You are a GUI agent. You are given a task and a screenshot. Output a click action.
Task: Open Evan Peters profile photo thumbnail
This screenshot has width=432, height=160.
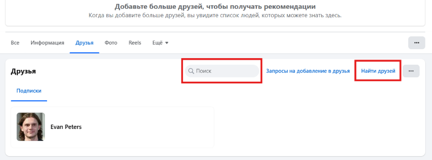click(31, 127)
